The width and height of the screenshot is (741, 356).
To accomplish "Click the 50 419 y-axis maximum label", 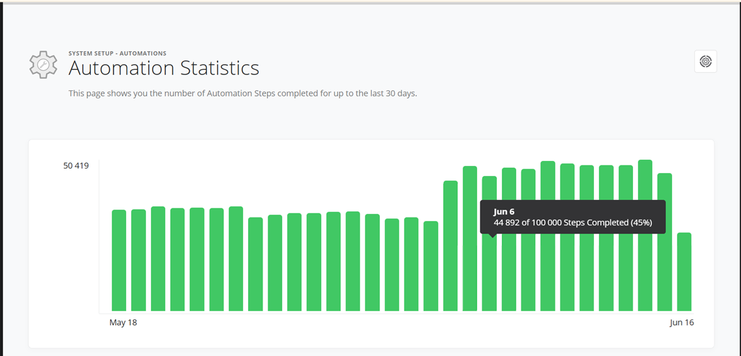I will (x=76, y=166).
